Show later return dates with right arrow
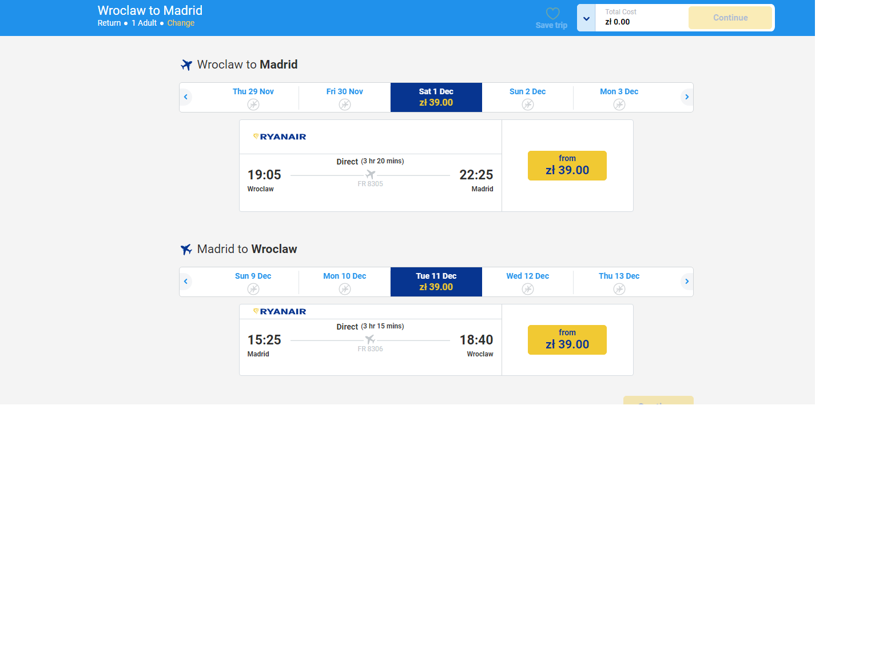891x666 pixels. click(687, 282)
